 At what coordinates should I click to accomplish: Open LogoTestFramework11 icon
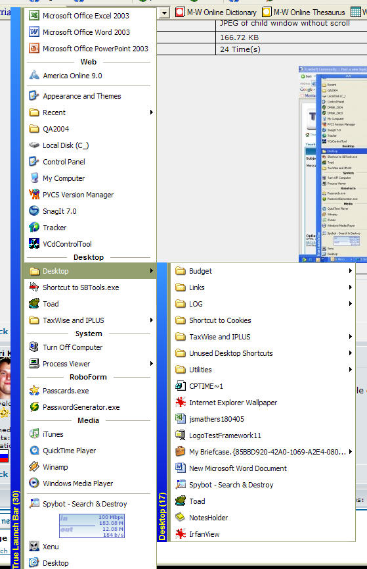pyautogui.click(x=181, y=435)
